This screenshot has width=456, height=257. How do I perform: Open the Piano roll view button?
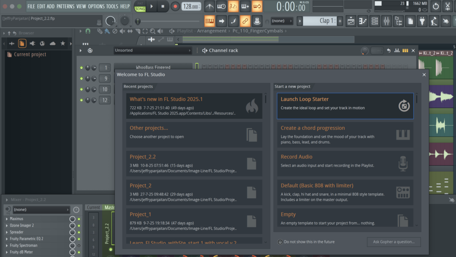coord(363,20)
